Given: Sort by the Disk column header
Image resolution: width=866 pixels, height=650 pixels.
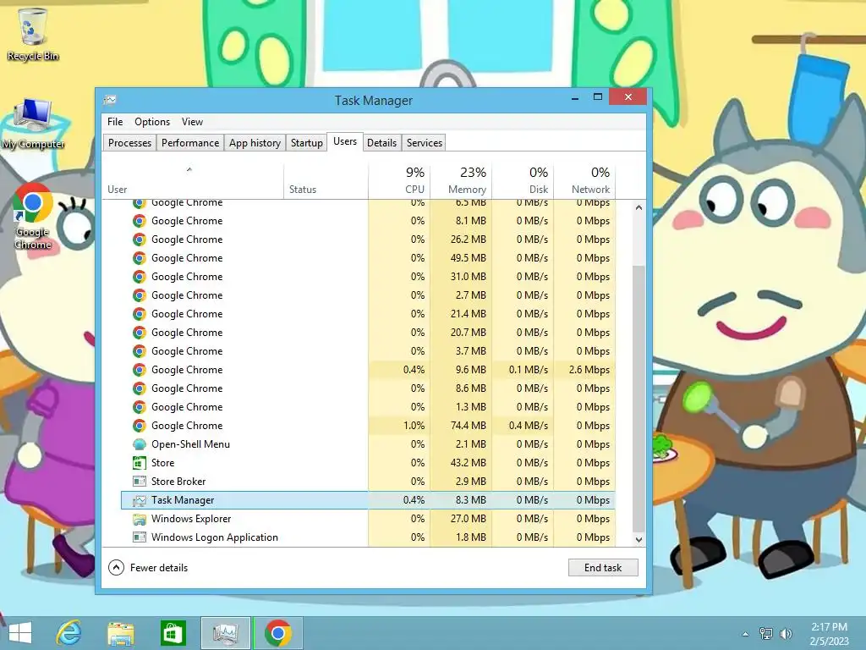Looking at the screenshot, I should [523, 181].
